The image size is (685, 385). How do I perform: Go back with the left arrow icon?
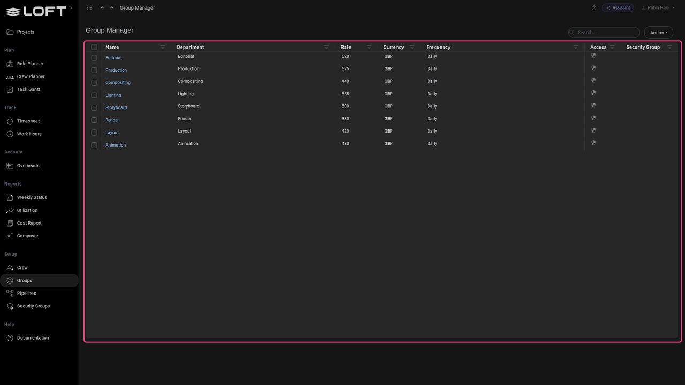[103, 8]
